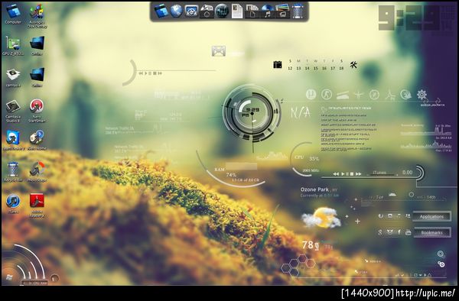The width and height of the screenshot is (459, 301).
Task: Click next-track button in the upper player
Action: pos(160,73)
